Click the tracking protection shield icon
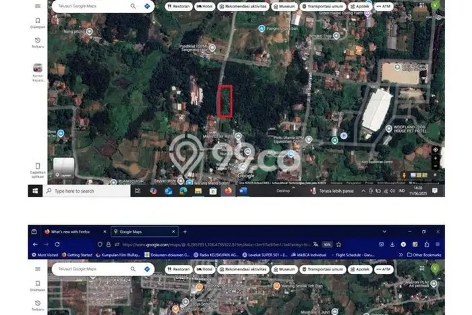 tap(100, 245)
